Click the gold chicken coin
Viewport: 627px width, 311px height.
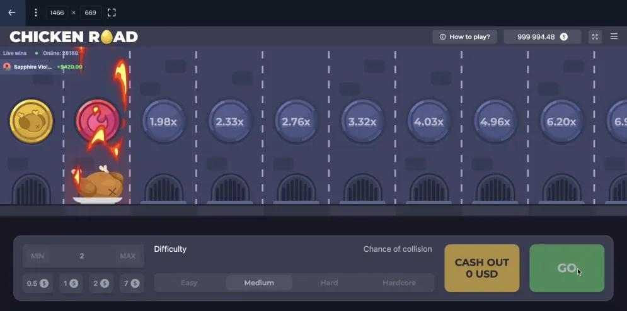(31, 122)
